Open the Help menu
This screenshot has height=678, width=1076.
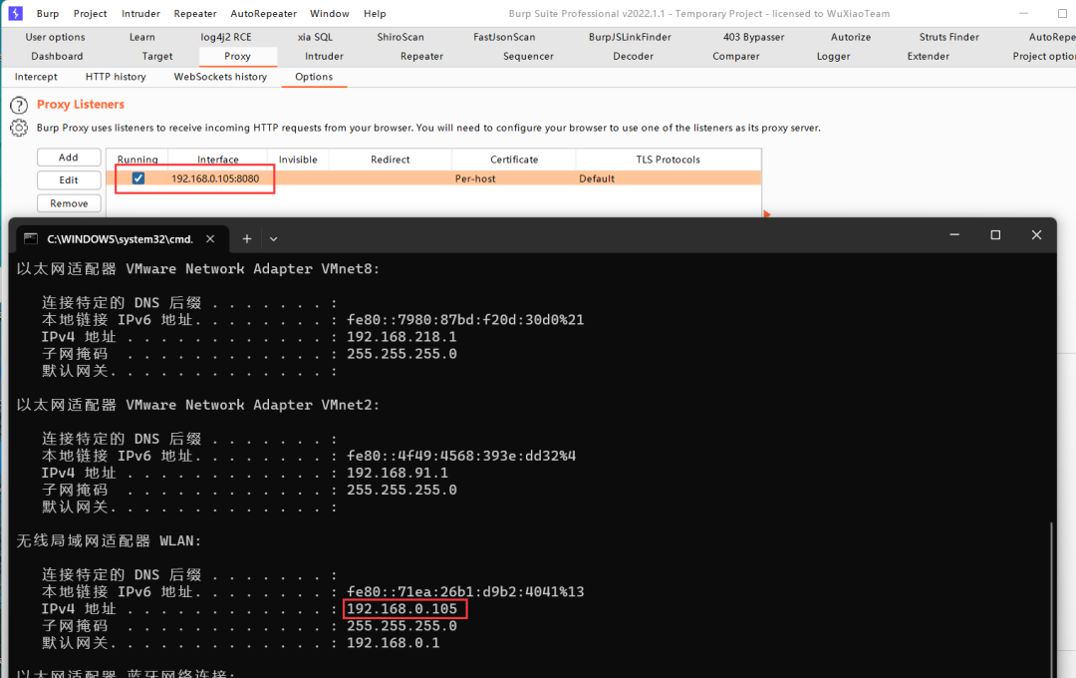pos(375,13)
